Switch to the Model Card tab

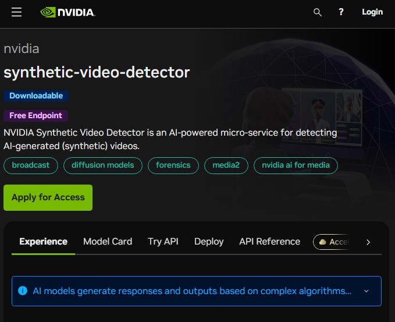[x=108, y=242]
